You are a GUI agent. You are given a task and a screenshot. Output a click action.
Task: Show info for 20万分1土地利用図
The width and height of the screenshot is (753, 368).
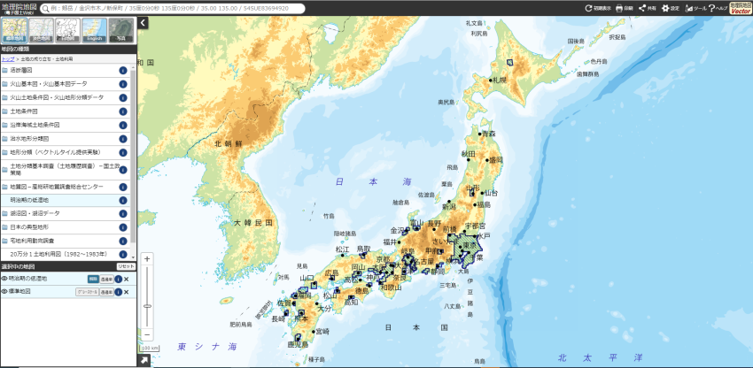tap(123, 254)
